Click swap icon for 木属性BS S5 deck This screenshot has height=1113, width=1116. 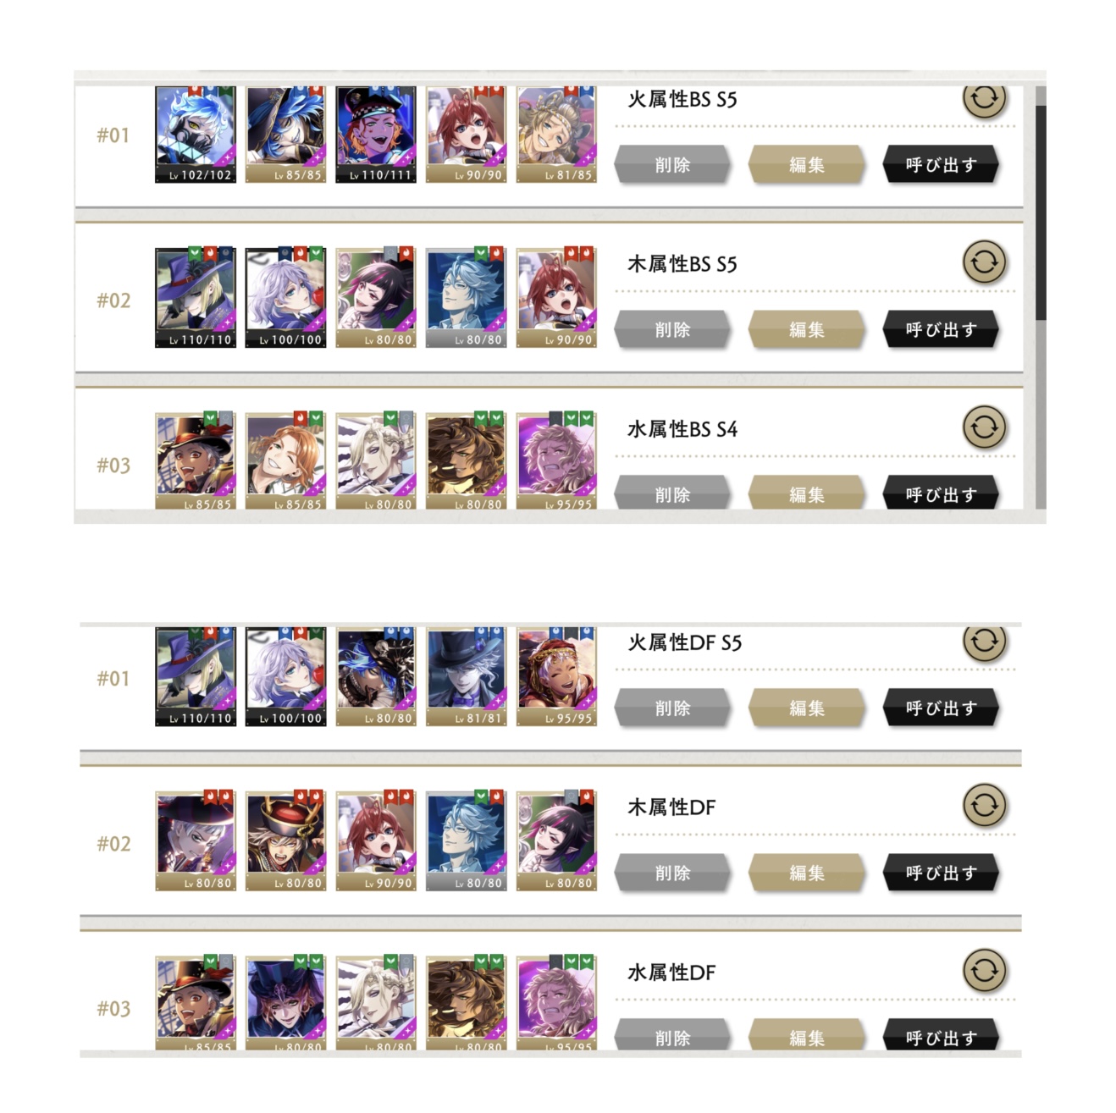pos(984,262)
